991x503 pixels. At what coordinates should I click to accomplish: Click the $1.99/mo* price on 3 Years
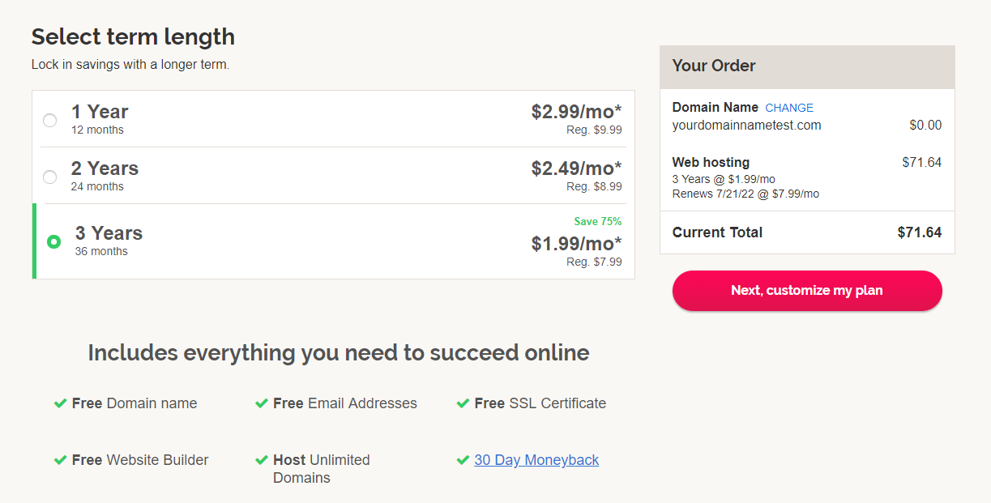pos(577,244)
